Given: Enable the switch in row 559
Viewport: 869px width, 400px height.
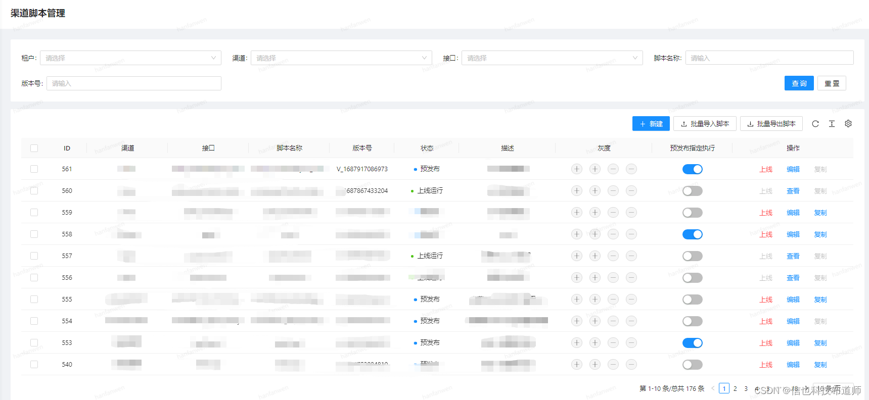Looking at the screenshot, I should [693, 213].
